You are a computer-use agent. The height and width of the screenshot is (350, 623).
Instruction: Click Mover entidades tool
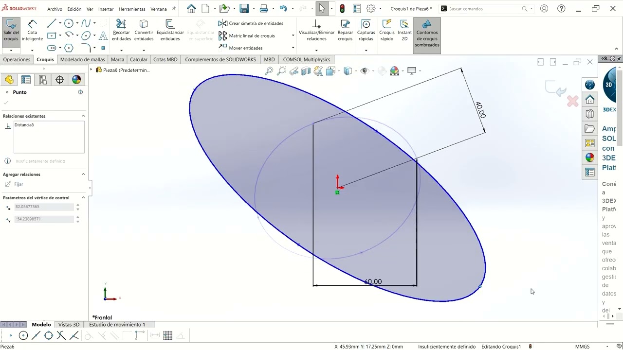pyautogui.click(x=240, y=48)
